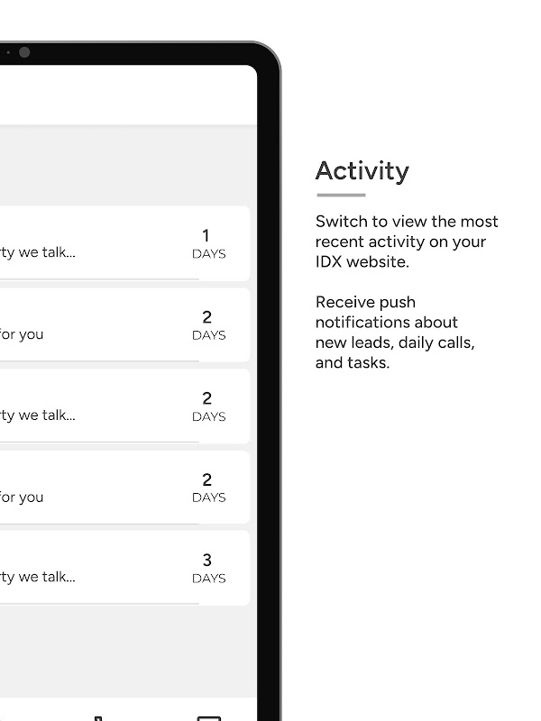Tap the tablet front camera dot
541x721 pixels.
24,52
